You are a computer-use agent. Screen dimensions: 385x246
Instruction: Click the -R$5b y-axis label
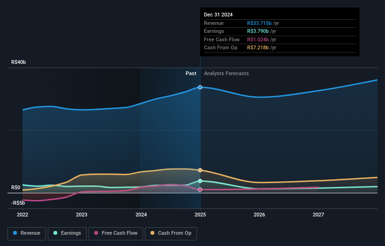pyautogui.click(x=18, y=203)
